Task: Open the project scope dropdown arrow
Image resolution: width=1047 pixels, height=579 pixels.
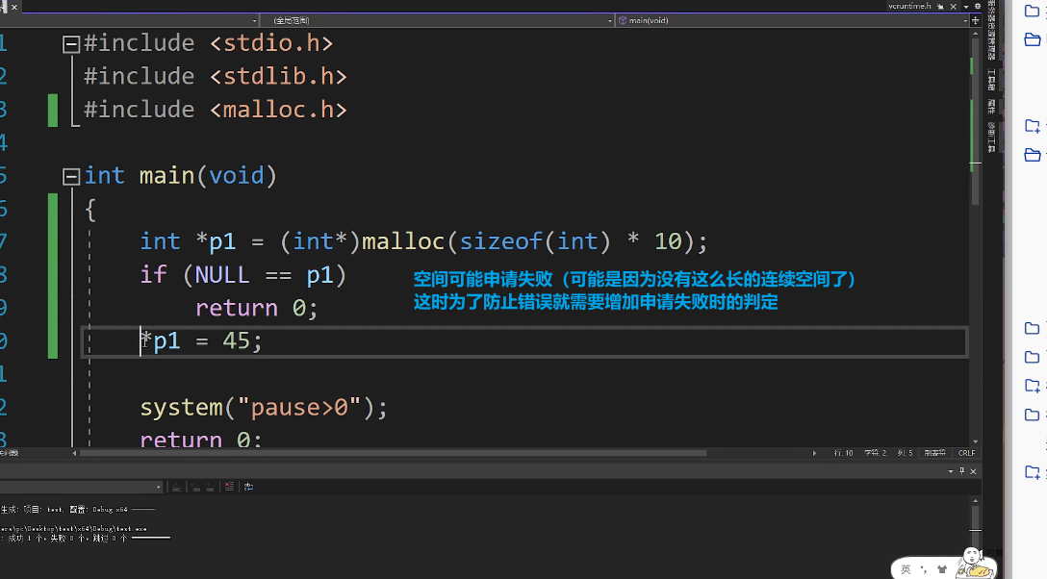Action: point(254,21)
